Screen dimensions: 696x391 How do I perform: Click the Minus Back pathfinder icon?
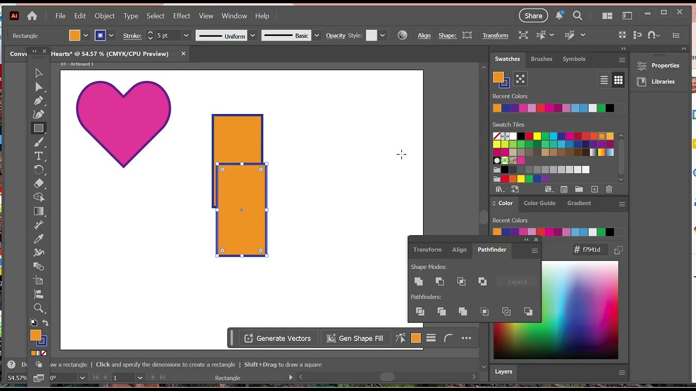pos(528,311)
